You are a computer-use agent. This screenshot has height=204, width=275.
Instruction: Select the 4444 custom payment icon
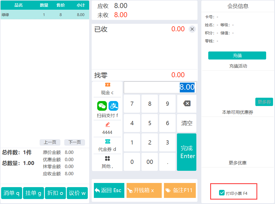coord(107,125)
